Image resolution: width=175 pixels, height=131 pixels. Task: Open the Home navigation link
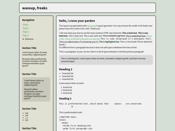[26, 24]
